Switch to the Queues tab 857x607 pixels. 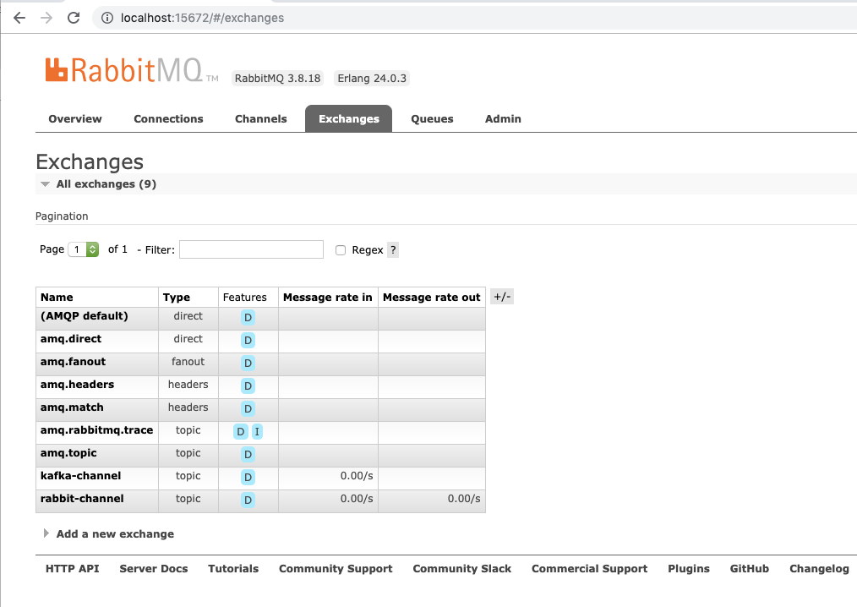431,118
